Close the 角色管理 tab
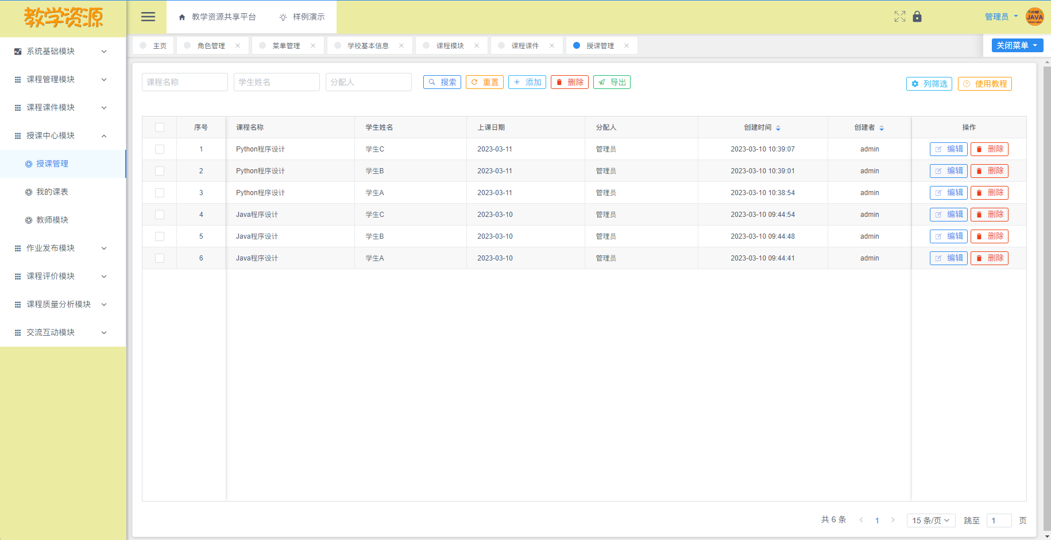Screen dimensions: 1051x540 [238, 45]
